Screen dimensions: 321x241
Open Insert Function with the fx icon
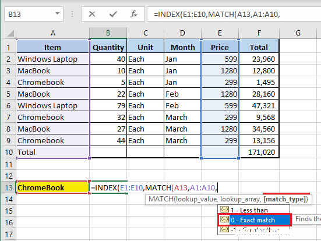(134, 14)
